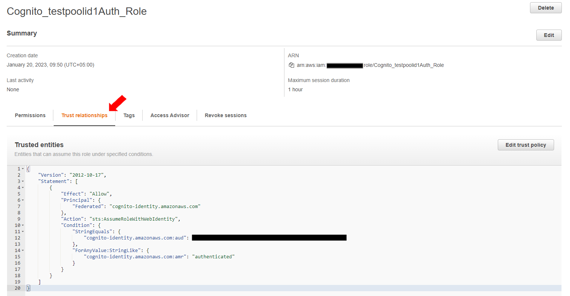Click the copy ARN icon
Screen dimensions: 570x296
click(291, 65)
